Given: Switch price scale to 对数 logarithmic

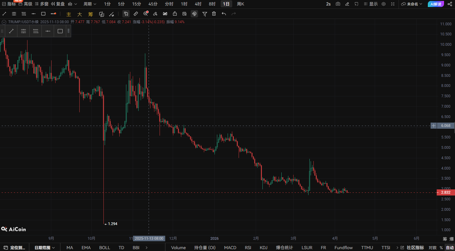Looking at the screenshot, I should (x=433, y=247).
